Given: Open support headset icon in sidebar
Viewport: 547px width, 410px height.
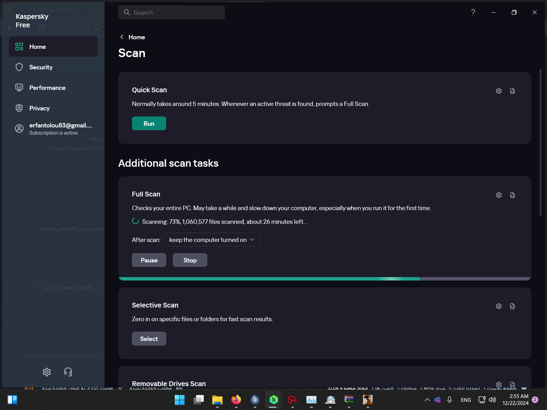Looking at the screenshot, I should (x=68, y=372).
